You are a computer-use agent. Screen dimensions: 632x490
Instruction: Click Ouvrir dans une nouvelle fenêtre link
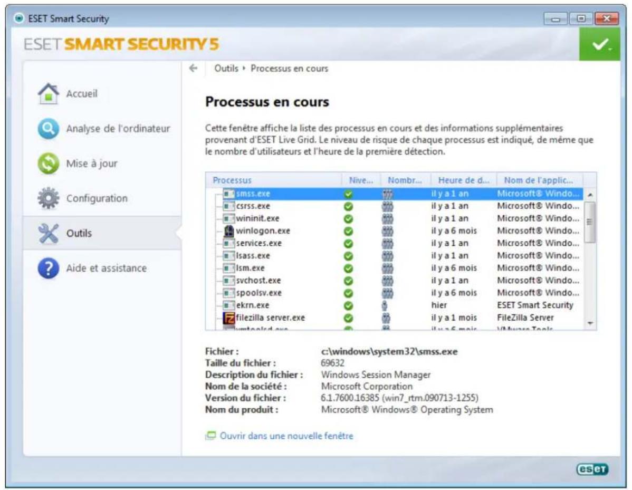(286, 436)
